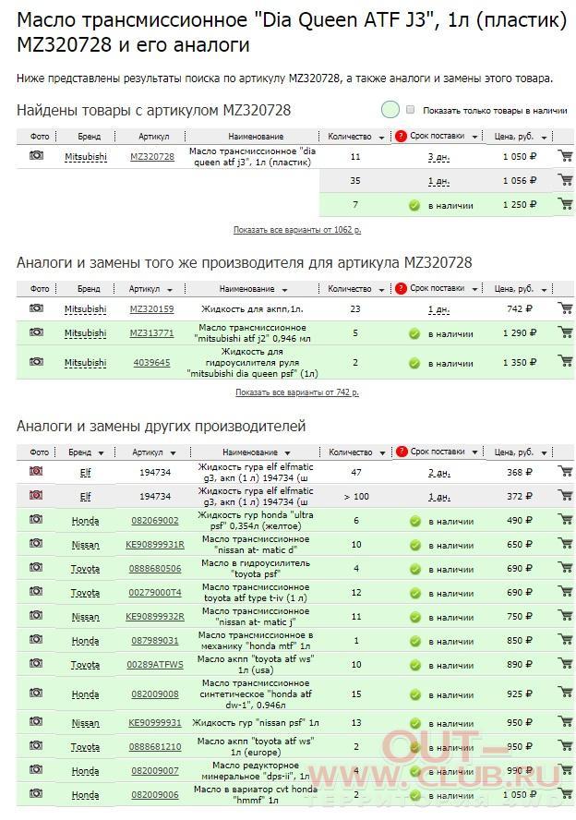
Task: Open photo for Honda 082069002
Action: [36, 519]
